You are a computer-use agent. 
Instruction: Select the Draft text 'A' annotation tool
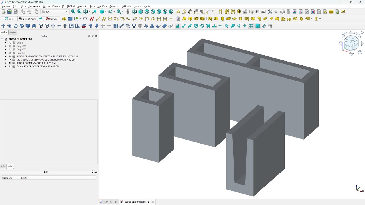tap(178, 12)
